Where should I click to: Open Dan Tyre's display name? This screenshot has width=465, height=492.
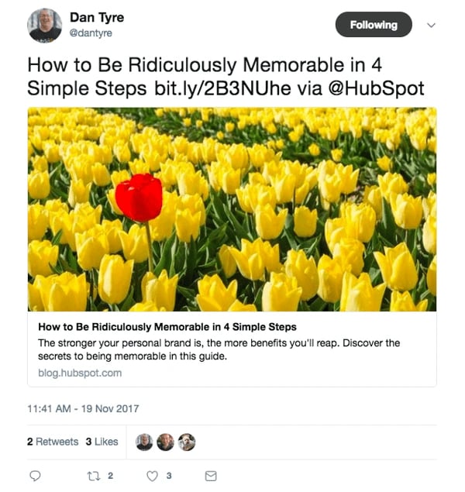point(96,17)
